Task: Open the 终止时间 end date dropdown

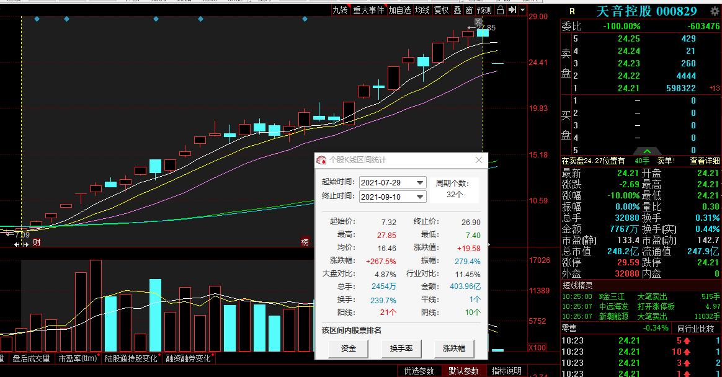Action: [420, 197]
